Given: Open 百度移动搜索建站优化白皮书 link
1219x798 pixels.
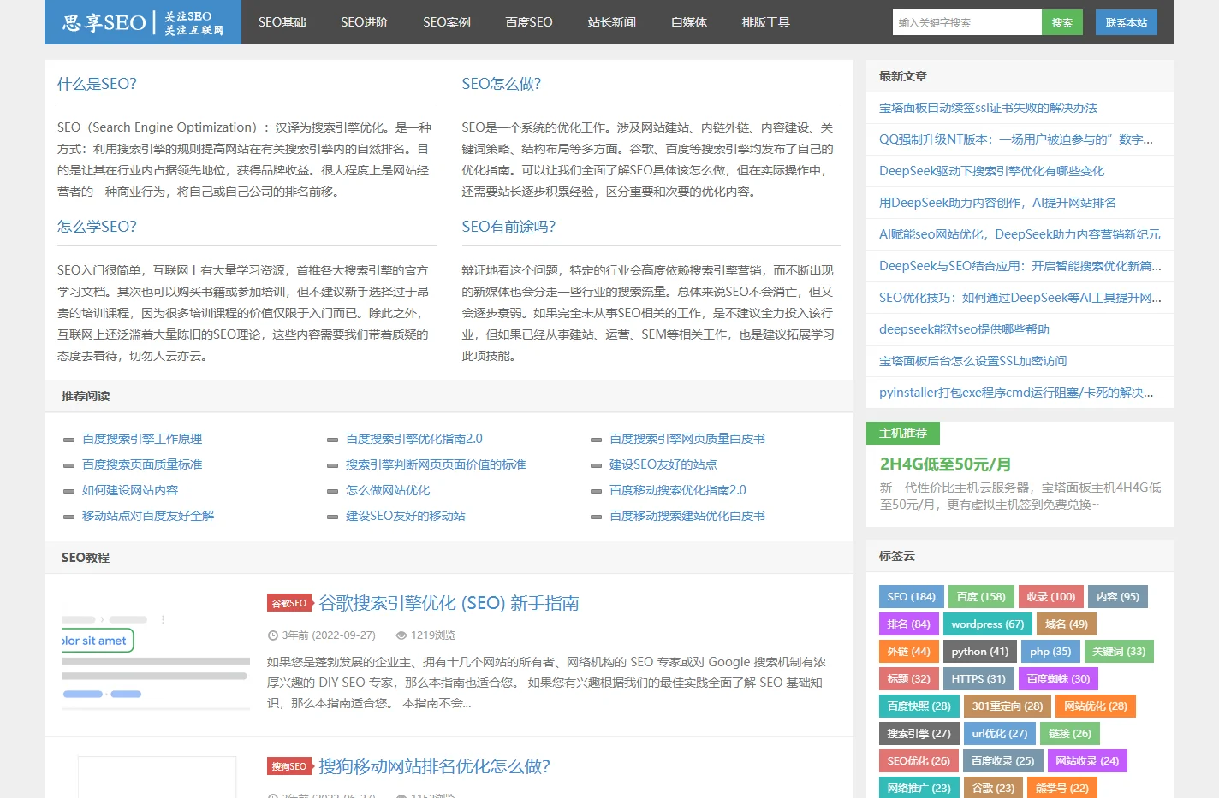Looking at the screenshot, I should pyautogui.click(x=687, y=516).
